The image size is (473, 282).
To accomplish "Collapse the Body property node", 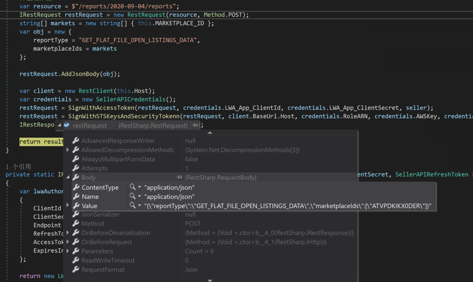I will [x=68, y=177].
